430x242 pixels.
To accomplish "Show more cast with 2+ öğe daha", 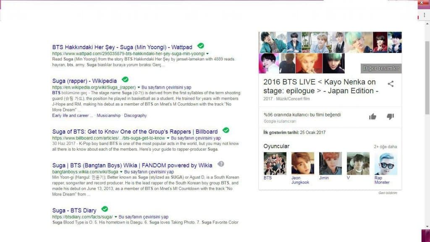I will 385,147.
